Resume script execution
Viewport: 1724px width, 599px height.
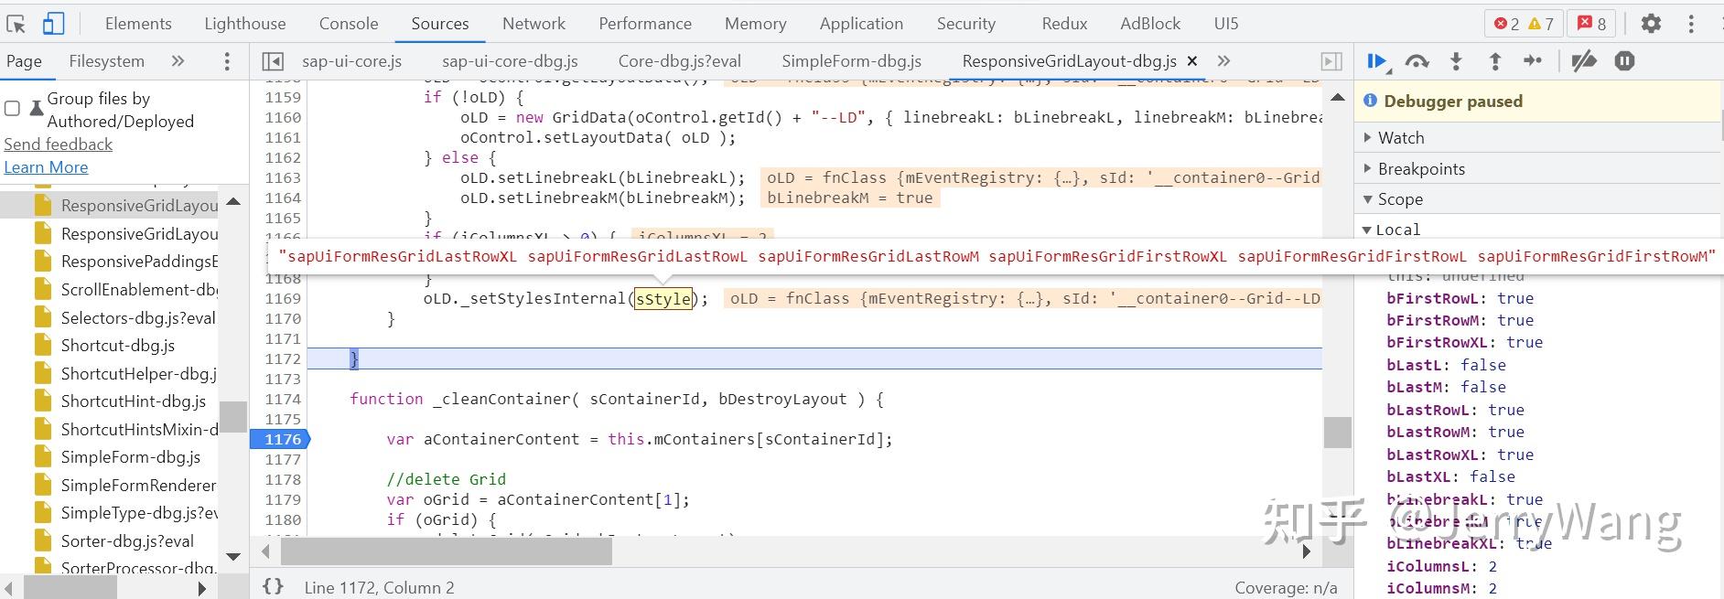[x=1377, y=61]
